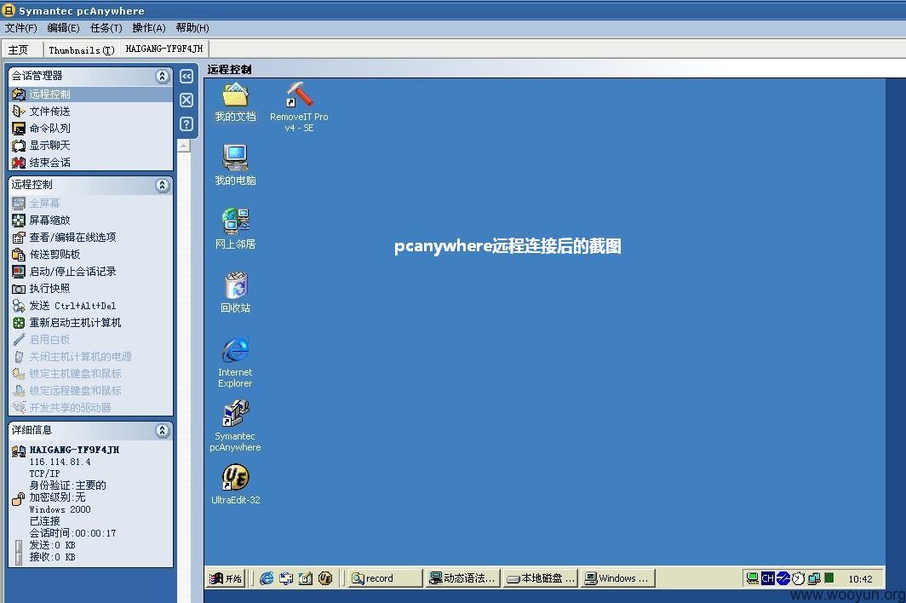Select the HAIGANG-YF9F4JH tab
Screen dimensions: 906x603
tap(164, 49)
